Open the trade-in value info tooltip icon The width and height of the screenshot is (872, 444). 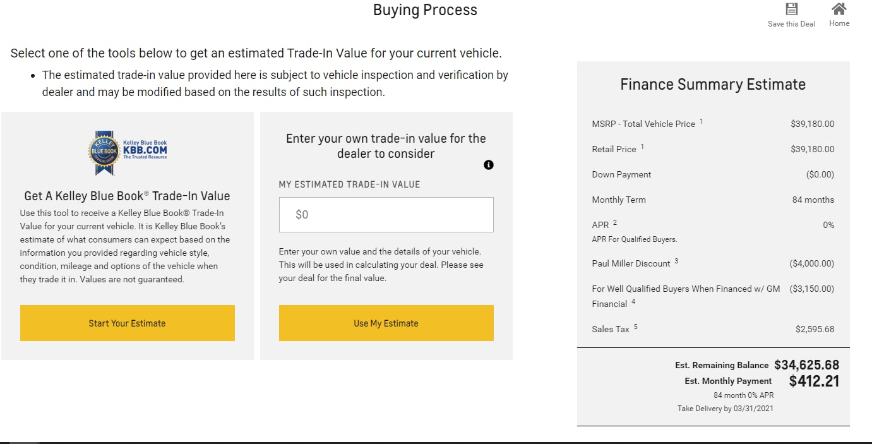point(488,165)
